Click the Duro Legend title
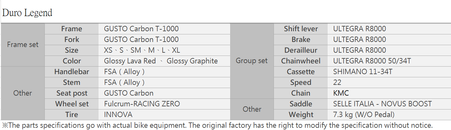This screenshot has width=451, height=130. point(27,13)
